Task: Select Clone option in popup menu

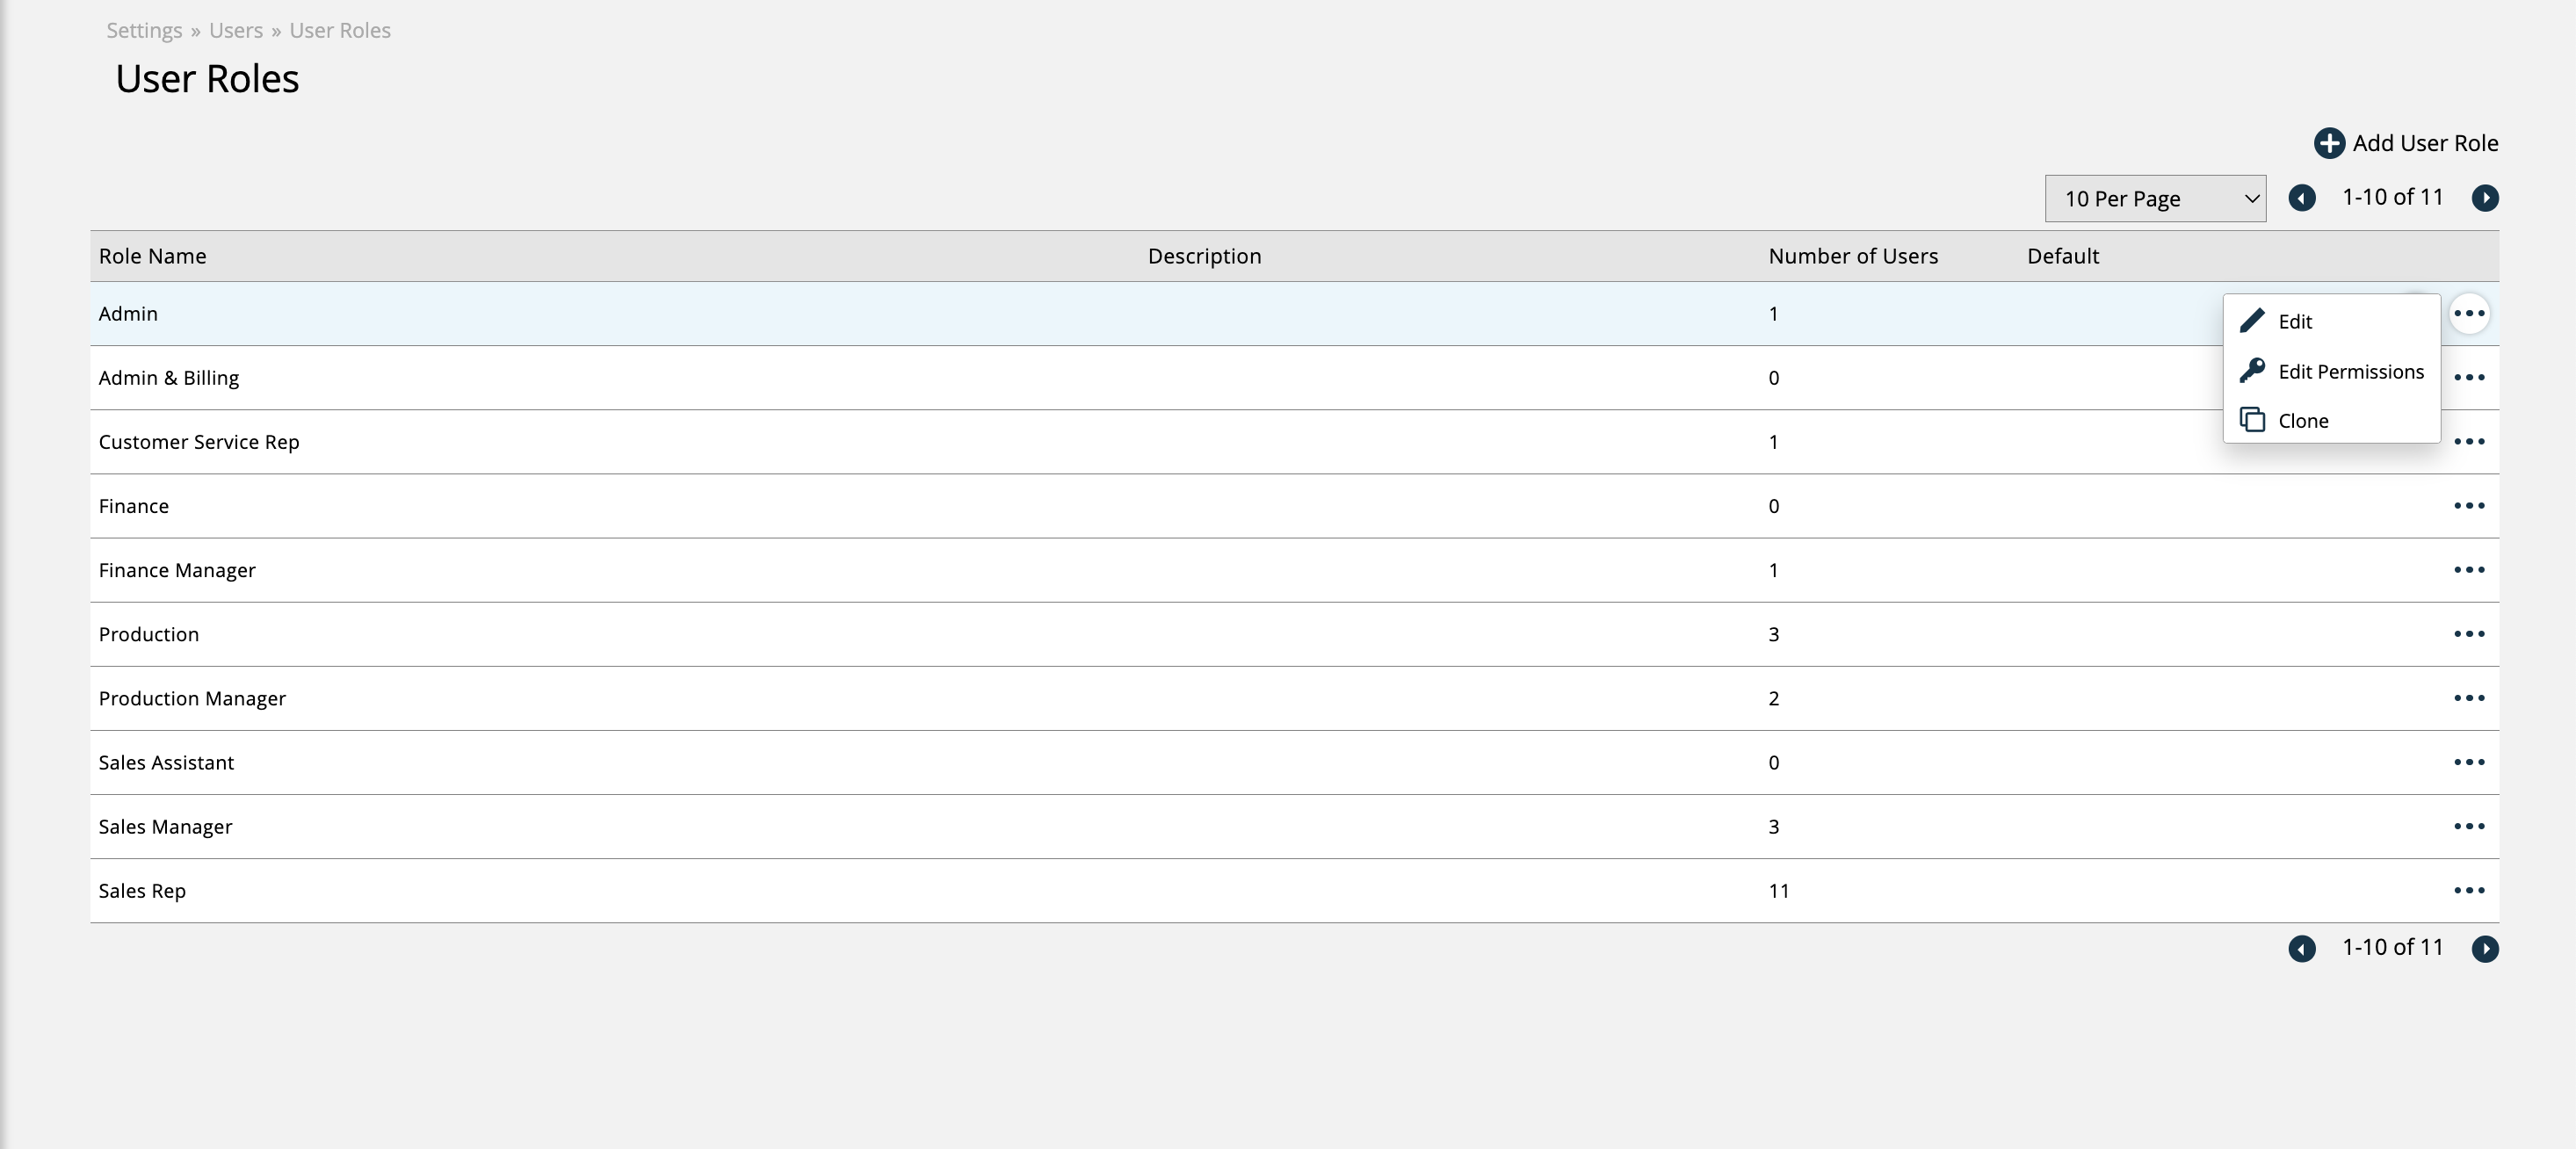Action: coord(2302,421)
